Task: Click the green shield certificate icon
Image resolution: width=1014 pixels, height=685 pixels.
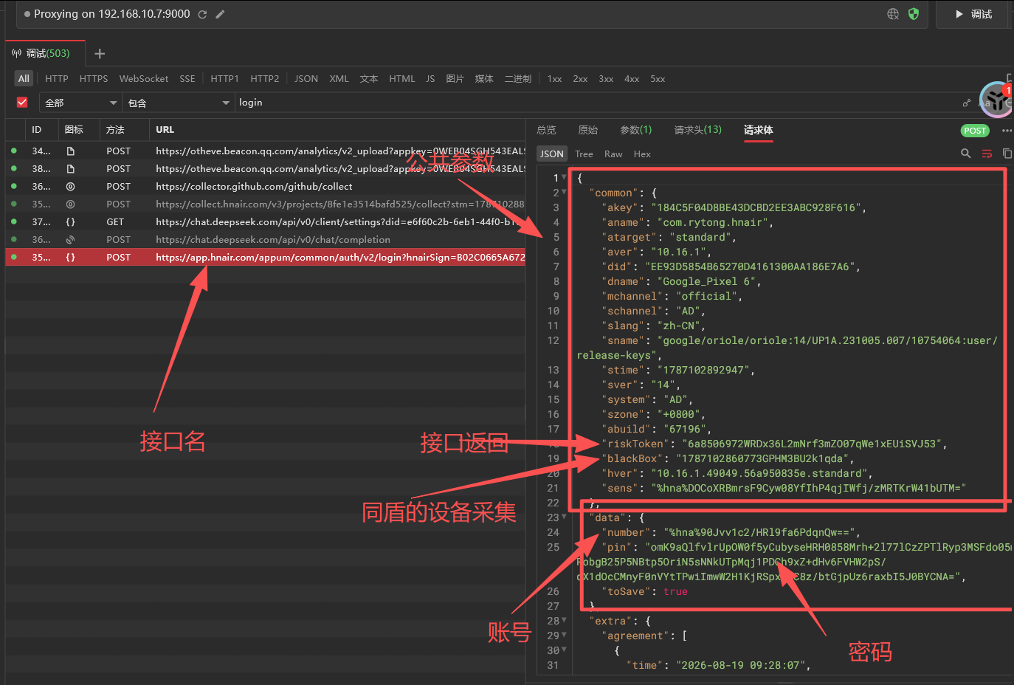Action: pos(914,14)
